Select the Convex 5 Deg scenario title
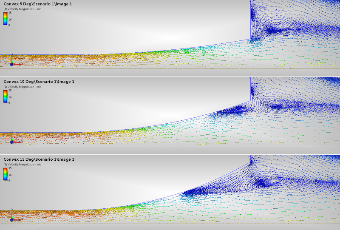Screen dimensions: 340x230 pyautogui.click(x=38, y=4)
